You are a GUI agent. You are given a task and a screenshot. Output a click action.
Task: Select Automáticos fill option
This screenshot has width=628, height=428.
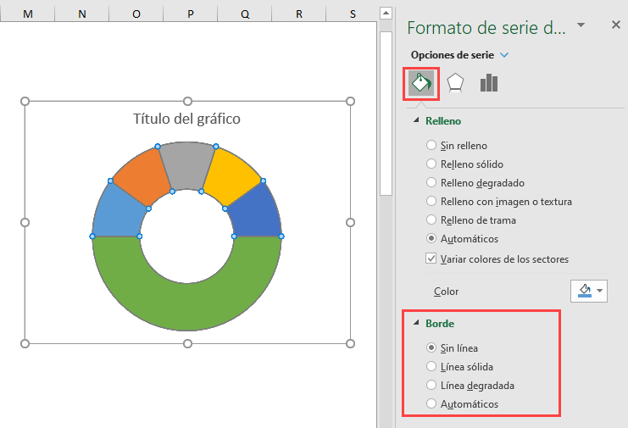(462, 239)
